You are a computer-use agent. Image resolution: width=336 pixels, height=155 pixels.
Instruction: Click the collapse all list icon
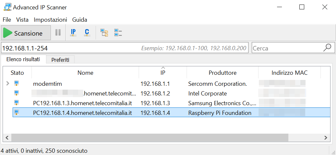click(x=118, y=33)
